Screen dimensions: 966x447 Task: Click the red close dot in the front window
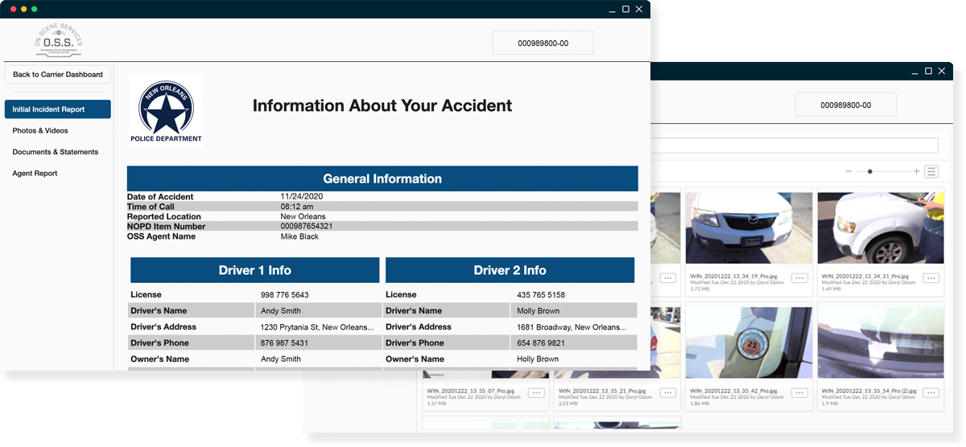pos(13,9)
